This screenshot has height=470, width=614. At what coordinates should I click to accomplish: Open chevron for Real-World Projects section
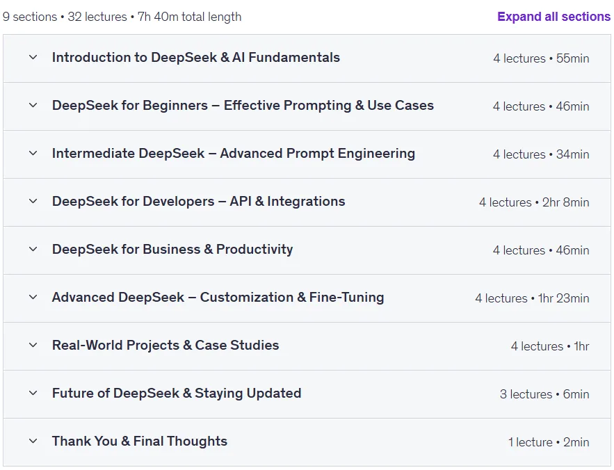(x=33, y=345)
